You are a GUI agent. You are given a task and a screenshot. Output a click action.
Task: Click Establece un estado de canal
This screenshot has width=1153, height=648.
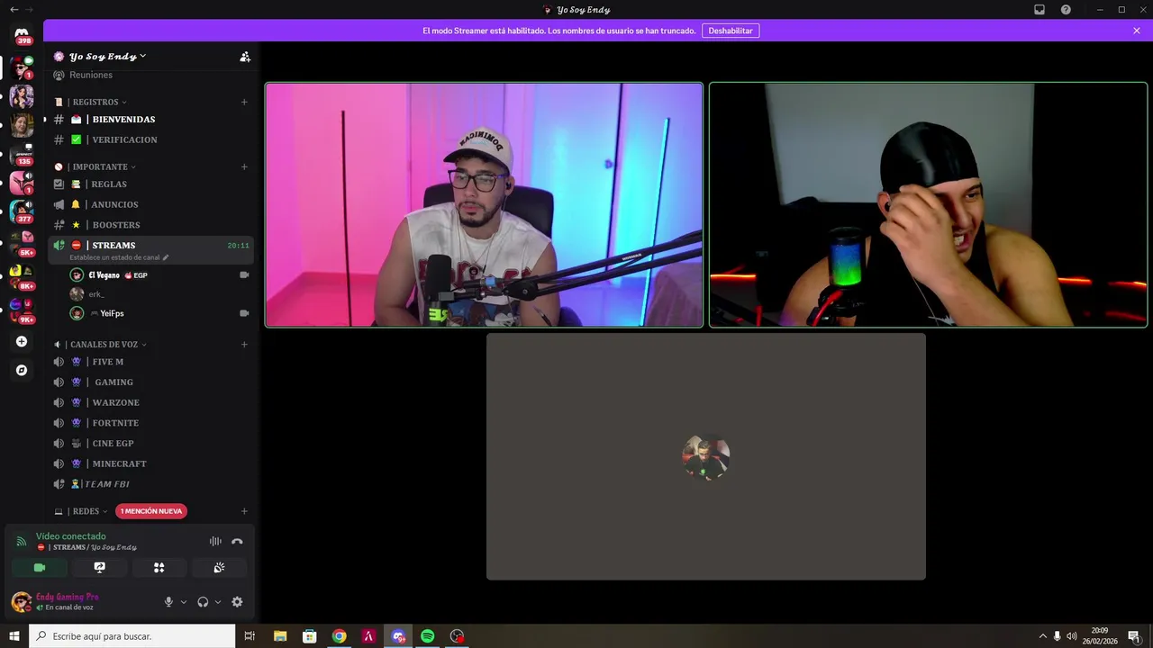point(119,257)
